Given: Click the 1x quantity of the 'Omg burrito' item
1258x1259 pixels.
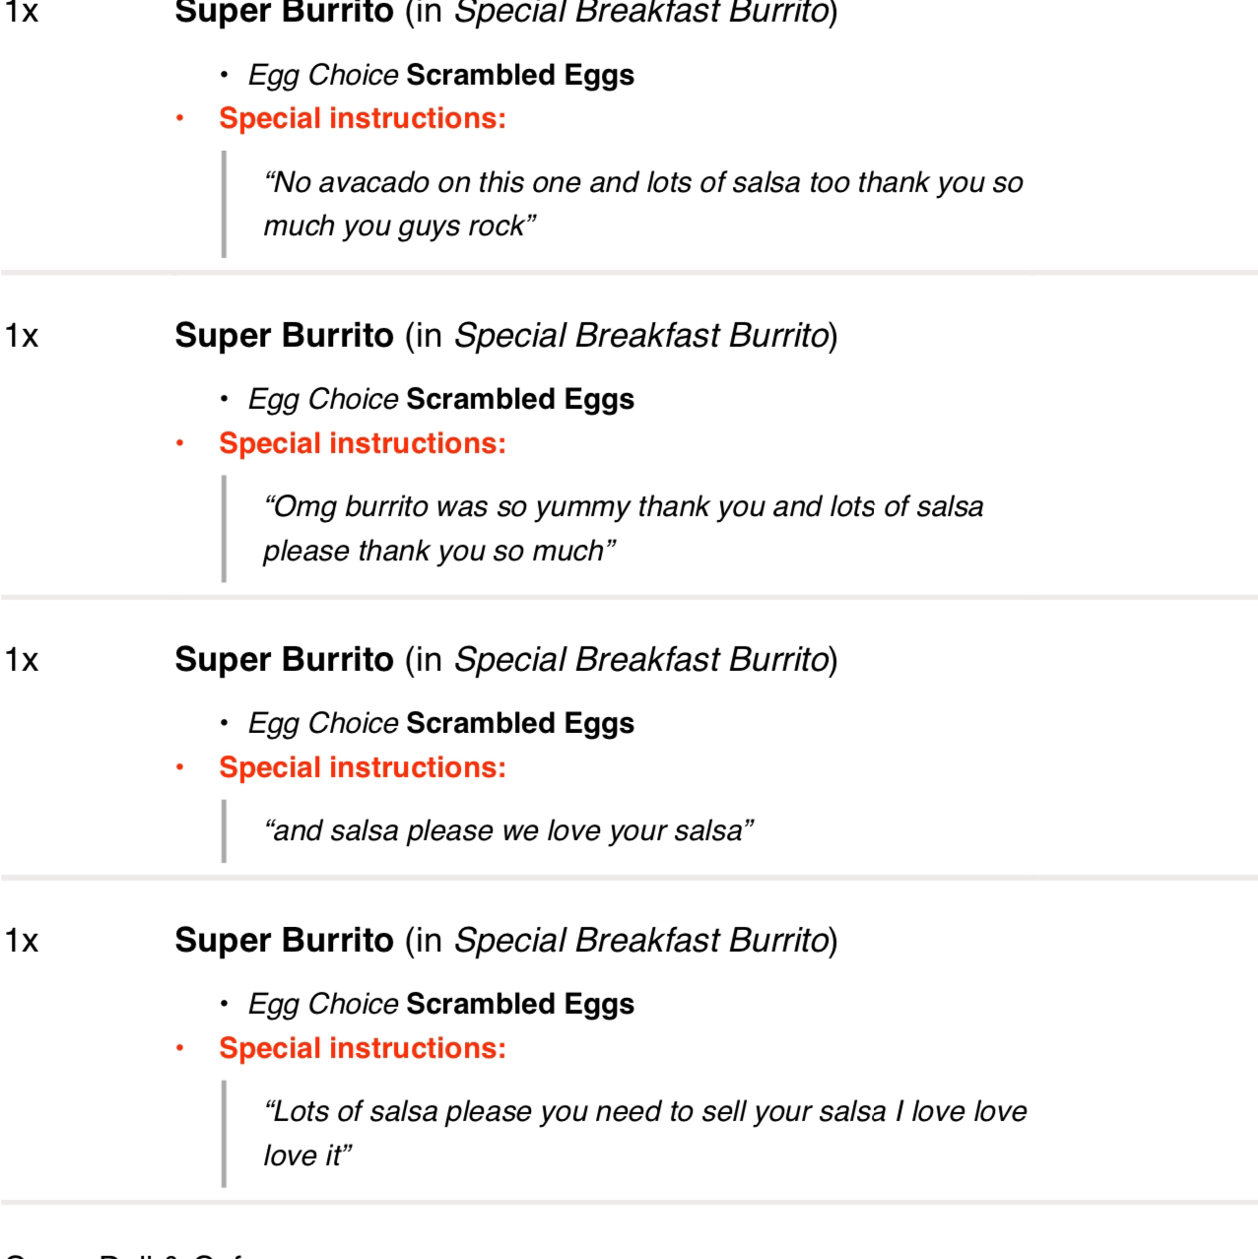Looking at the screenshot, I should 22,336.
